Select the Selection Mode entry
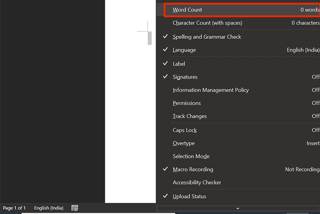Viewport: 320px width, 214px height. (x=191, y=156)
